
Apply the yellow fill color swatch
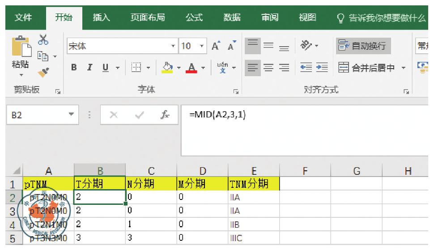tap(167, 68)
